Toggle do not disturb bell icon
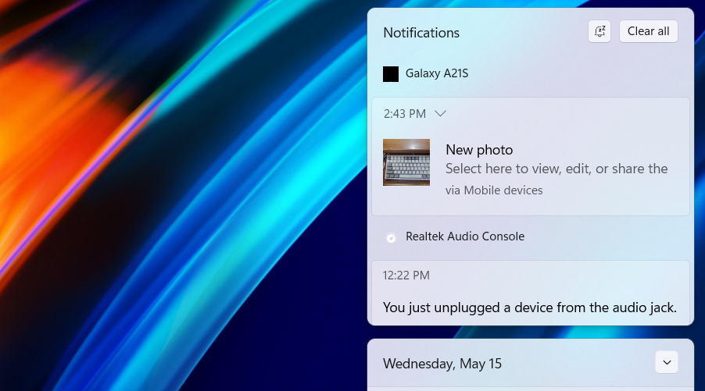Screen dimensions: 705x391 [599, 31]
